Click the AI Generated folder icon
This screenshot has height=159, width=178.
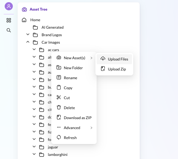click(x=35, y=27)
